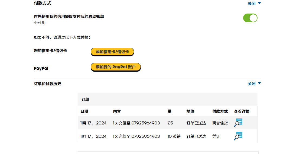The image size is (290, 154).
Task: Select the 付款方式 column header in orders table
Action: point(220,111)
